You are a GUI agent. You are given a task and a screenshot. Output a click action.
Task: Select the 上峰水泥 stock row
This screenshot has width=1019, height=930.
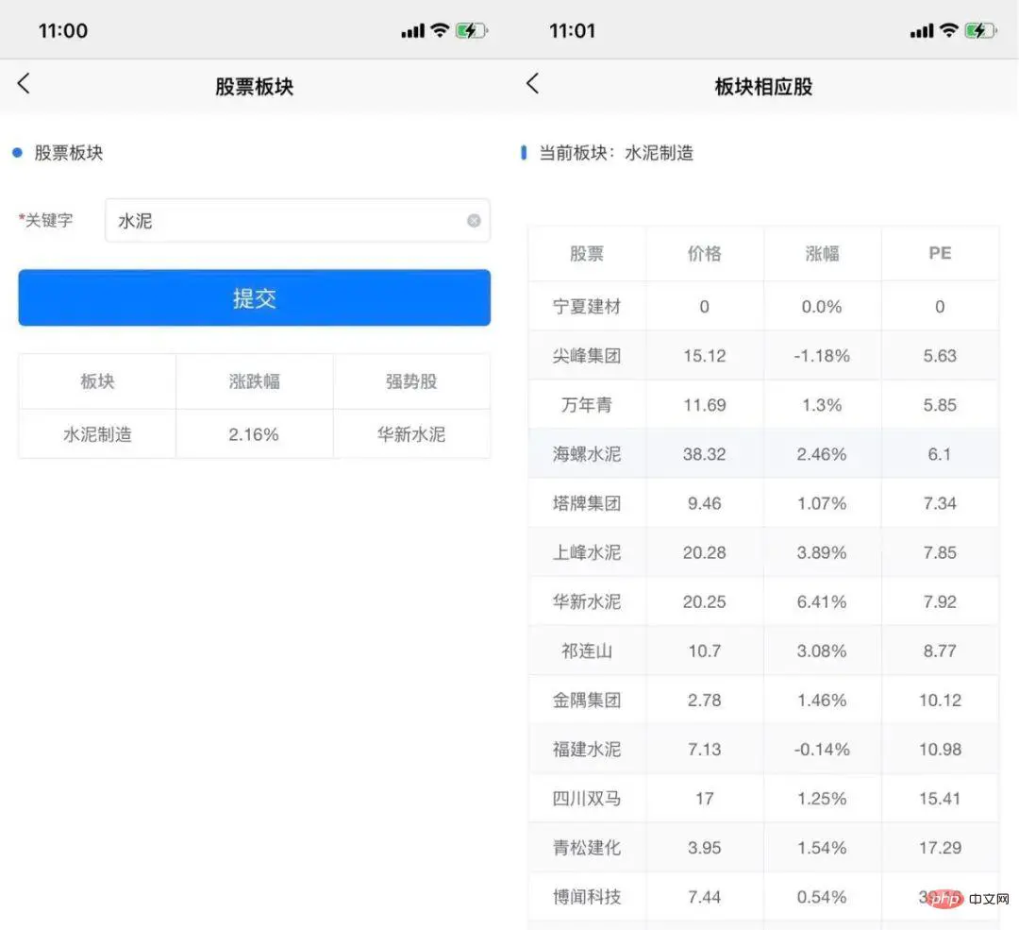(x=763, y=552)
